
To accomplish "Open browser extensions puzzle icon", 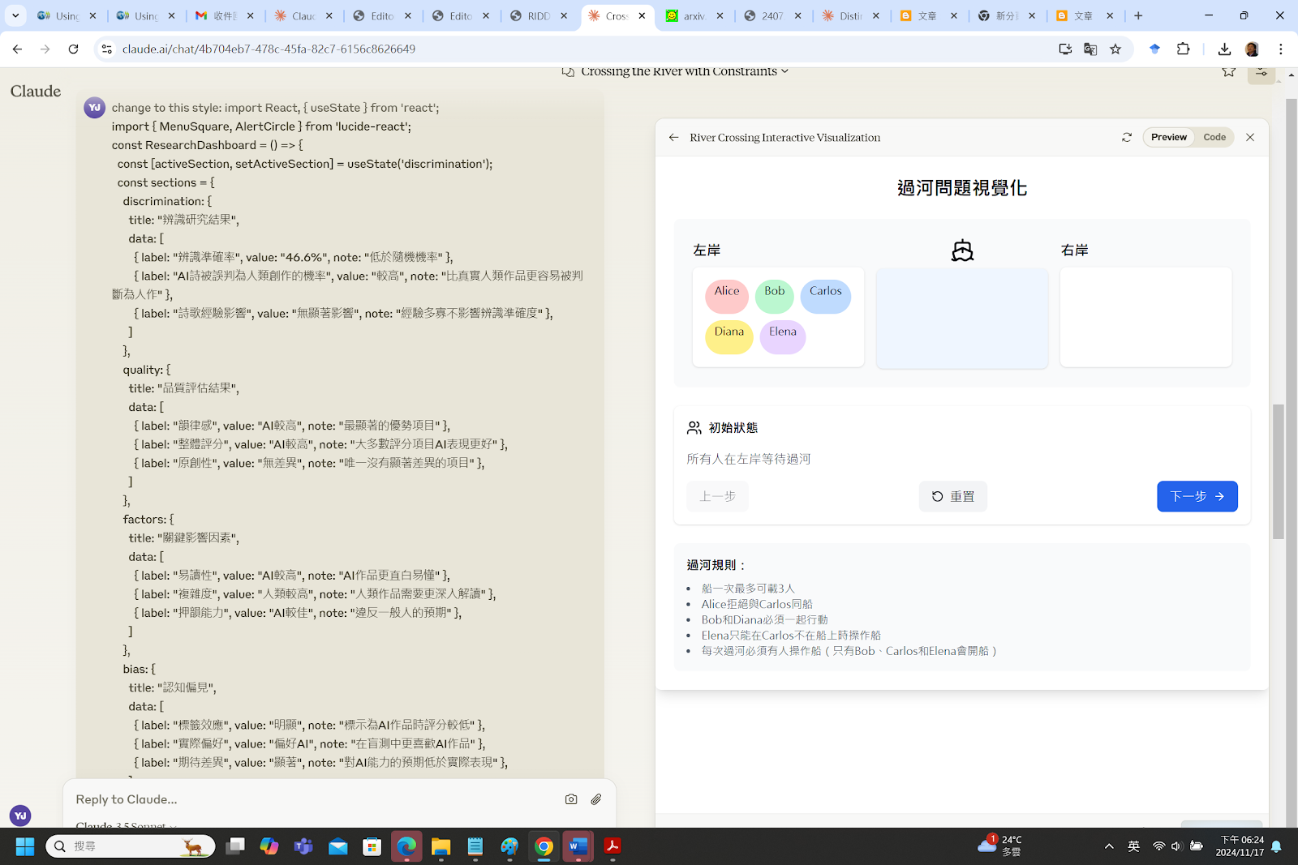I will (x=1184, y=49).
